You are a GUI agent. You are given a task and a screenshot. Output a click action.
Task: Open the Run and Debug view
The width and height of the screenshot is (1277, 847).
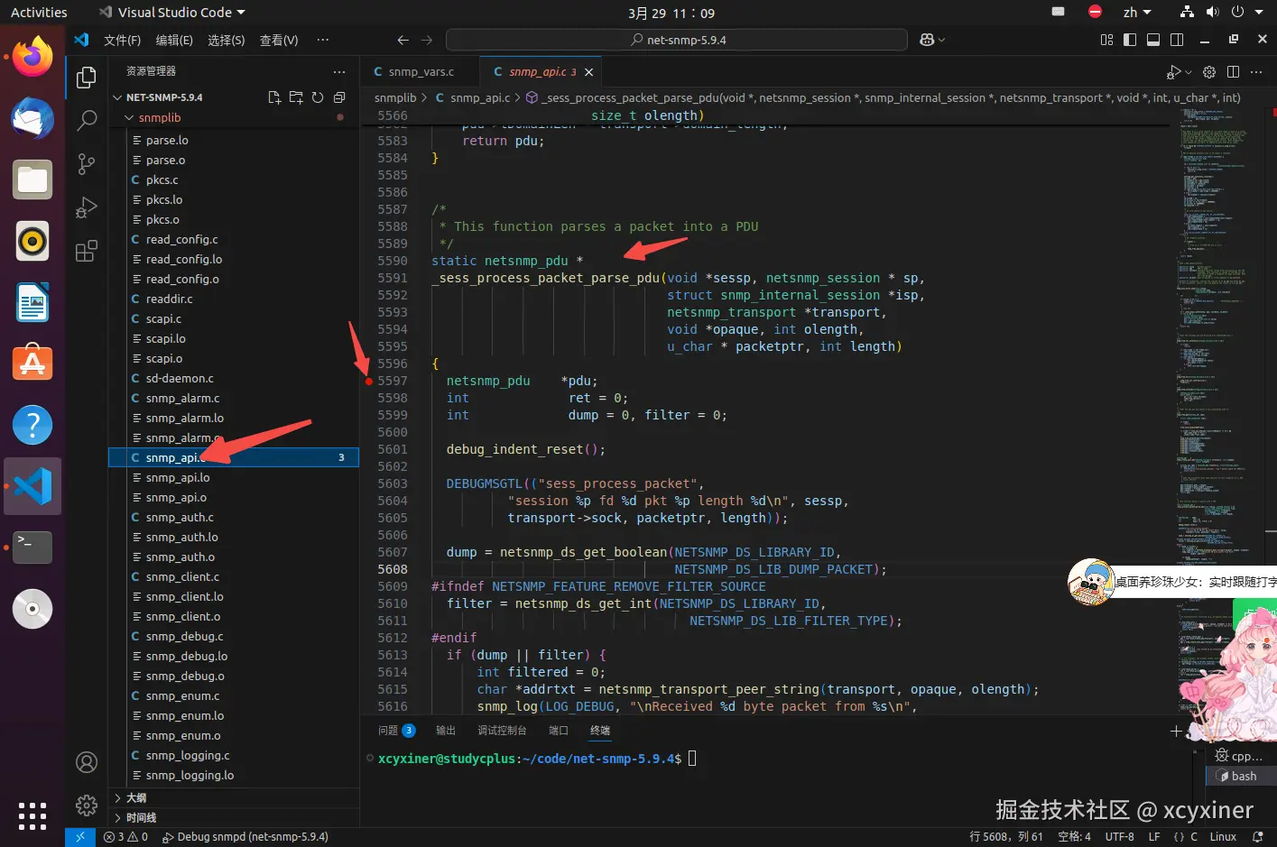[87, 207]
